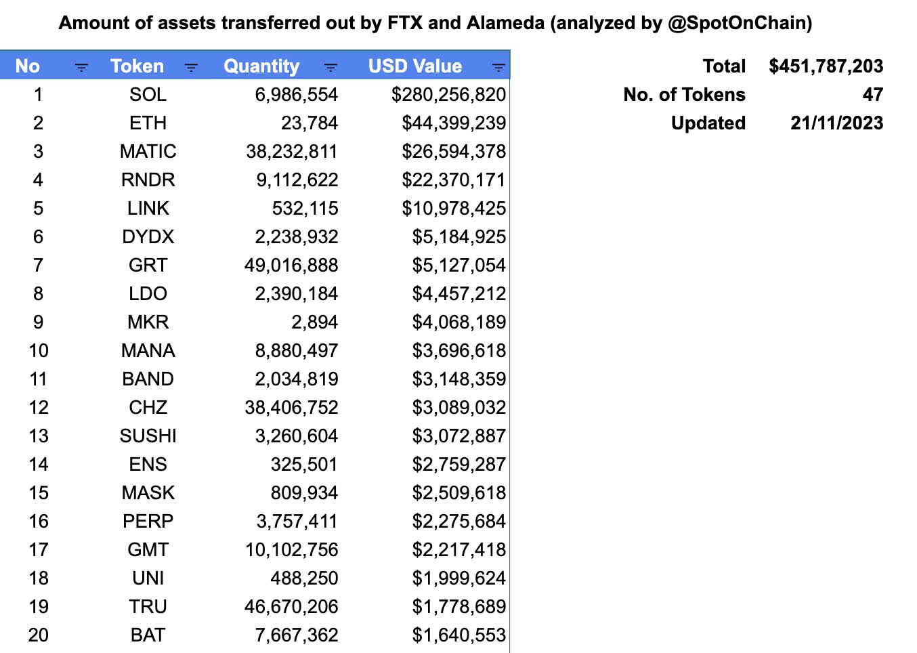This screenshot has width=917, height=653.
Task: Click the ETH quantity cell 23,784
Action: pyautogui.click(x=310, y=123)
